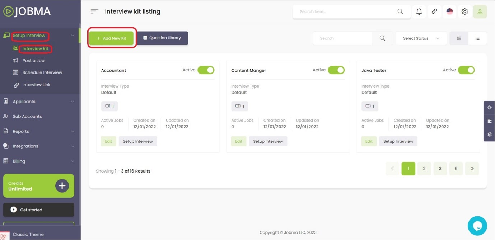Open notifications bell
495x240 pixels.
419,11
